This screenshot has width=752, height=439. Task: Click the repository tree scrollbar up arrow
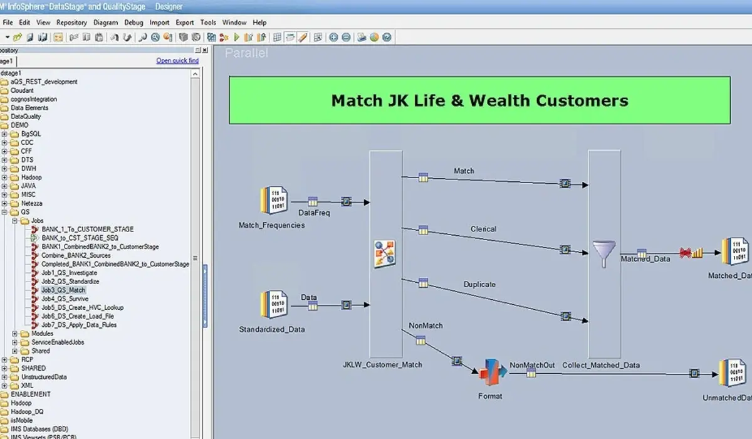195,73
